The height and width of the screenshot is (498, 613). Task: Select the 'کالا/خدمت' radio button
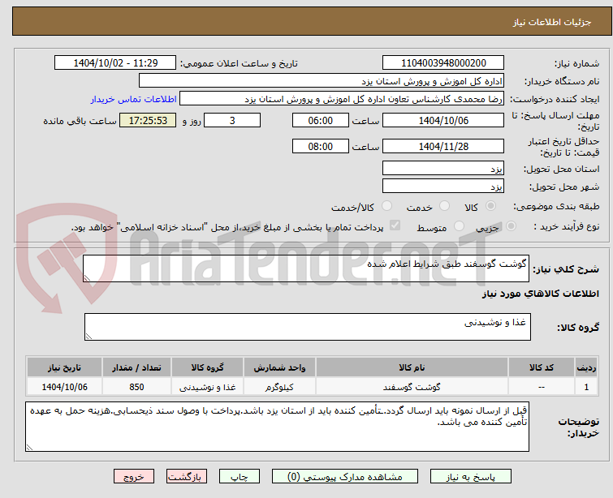pos(387,206)
